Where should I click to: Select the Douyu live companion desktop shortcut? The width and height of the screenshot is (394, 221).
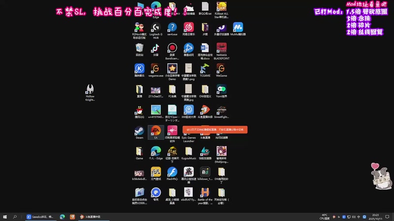(205, 111)
